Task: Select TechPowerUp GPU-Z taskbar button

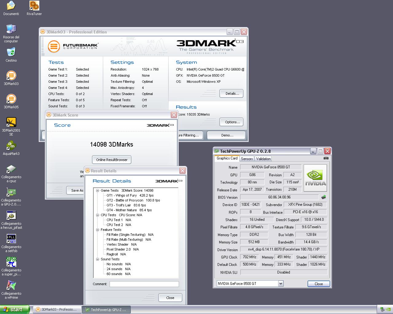Action: (x=107, y=309)
